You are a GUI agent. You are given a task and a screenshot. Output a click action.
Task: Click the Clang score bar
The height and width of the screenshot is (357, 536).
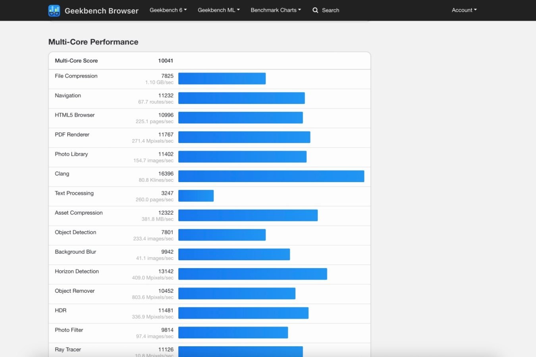(x=271, y=176)
